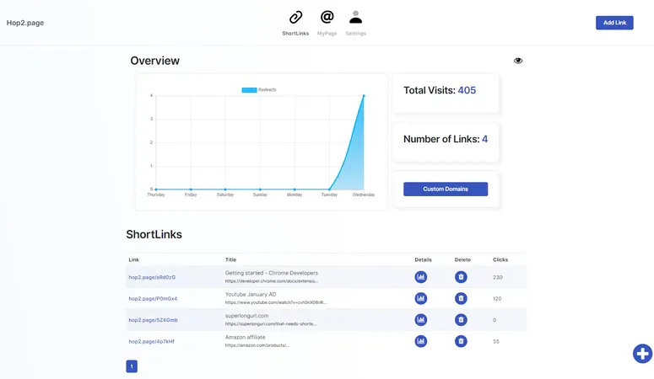Open short link hop2.page/sRd0zG

click(x=152, y=277)
